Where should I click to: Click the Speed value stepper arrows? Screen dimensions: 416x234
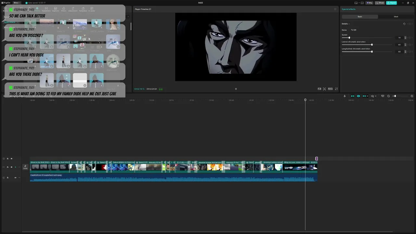[405, 38]
